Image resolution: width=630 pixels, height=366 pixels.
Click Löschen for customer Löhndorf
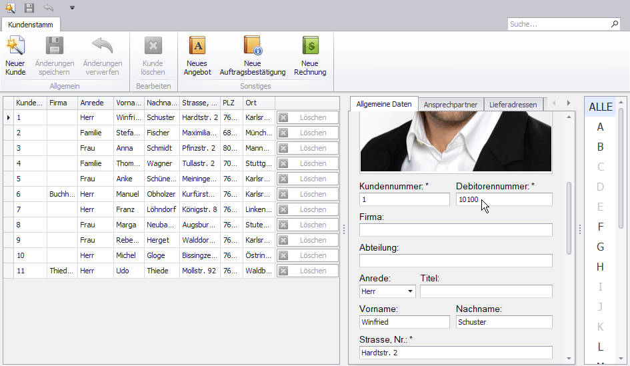pos(308,209)
